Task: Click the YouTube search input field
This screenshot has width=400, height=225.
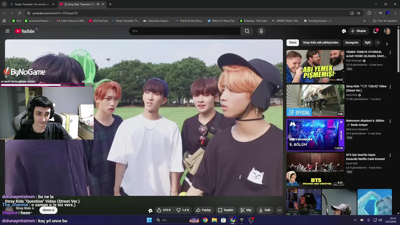Action: tap(185, 31)
